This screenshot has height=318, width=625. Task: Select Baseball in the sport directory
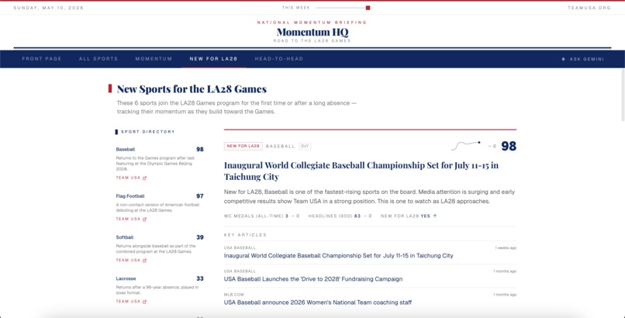click(126, 150)
